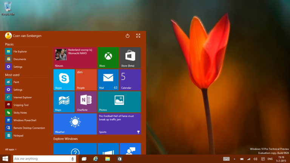Expand the All apps list
This screenshot has height=163, width=290.
point(11,149)
